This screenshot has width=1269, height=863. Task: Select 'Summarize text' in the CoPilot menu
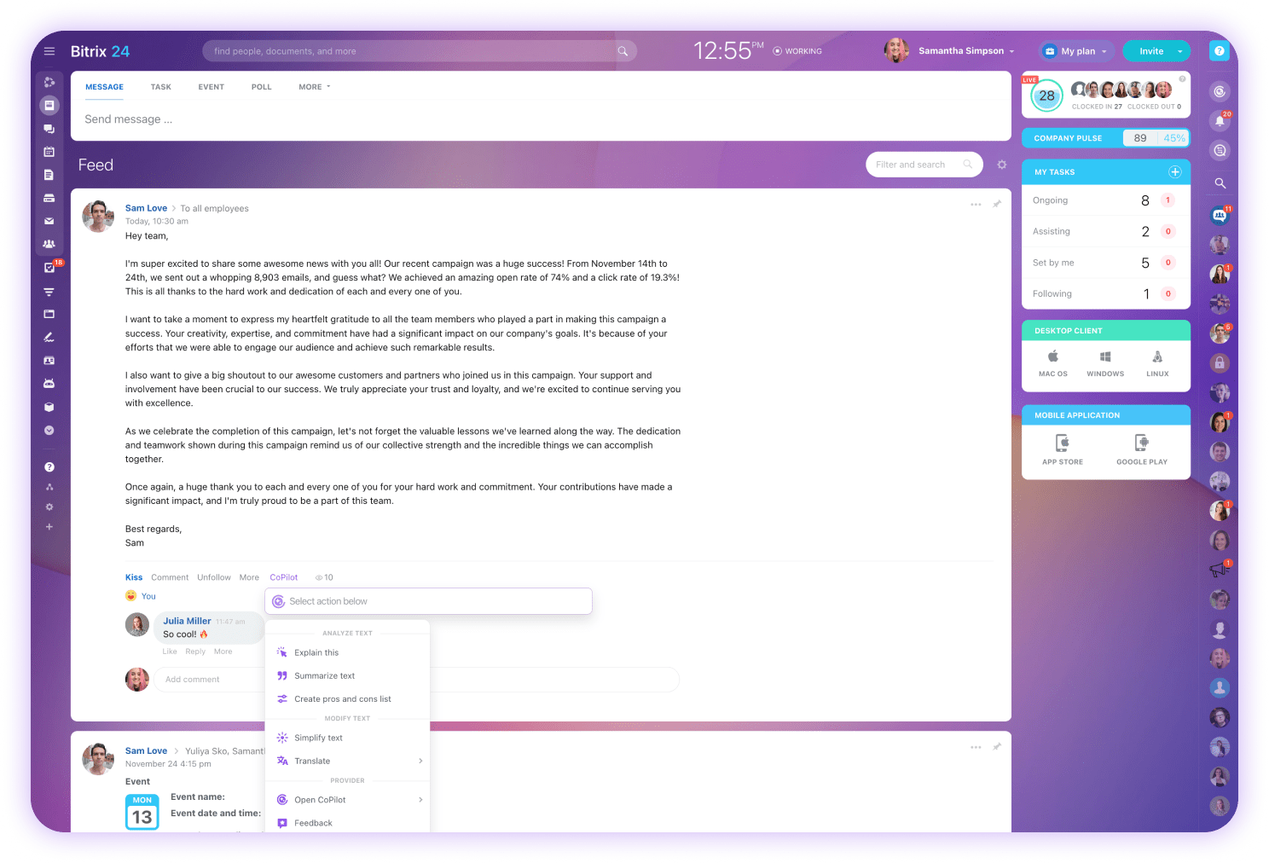tap(325, 675)
